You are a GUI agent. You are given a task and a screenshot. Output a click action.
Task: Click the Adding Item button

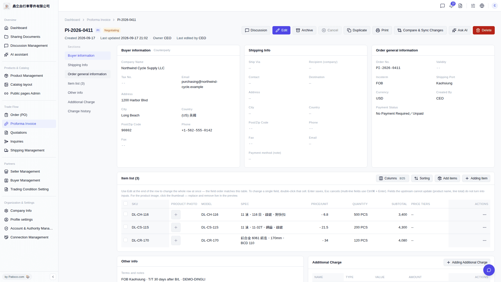476,178
